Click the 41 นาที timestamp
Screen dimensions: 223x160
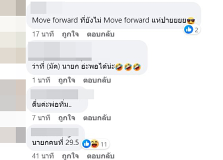(43, 156)
